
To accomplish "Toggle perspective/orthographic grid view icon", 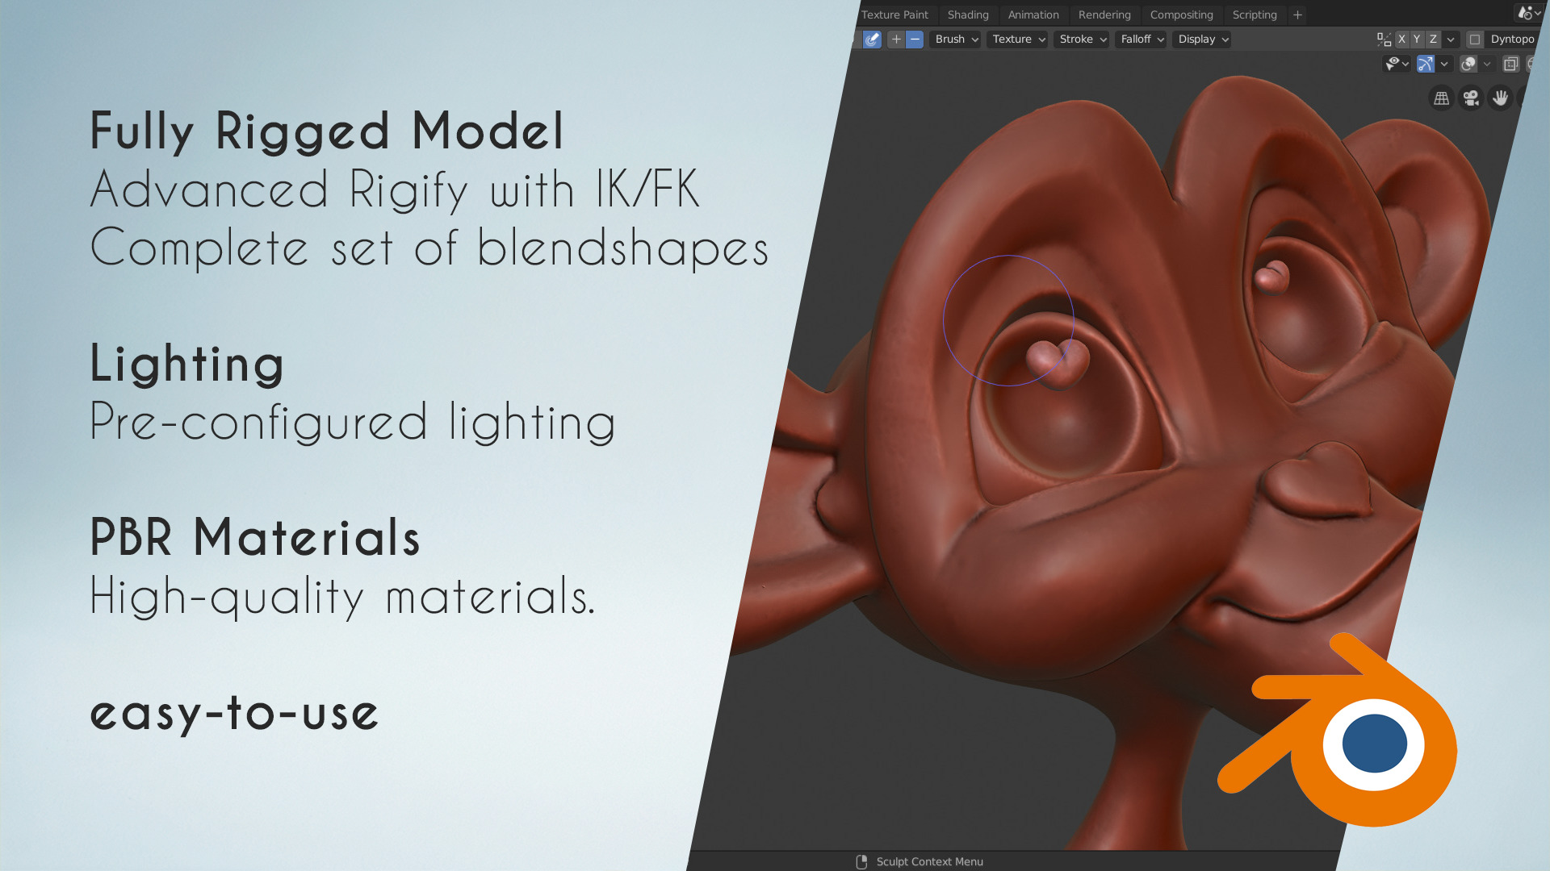I will pyautogui.click(x=1441, y=98).
